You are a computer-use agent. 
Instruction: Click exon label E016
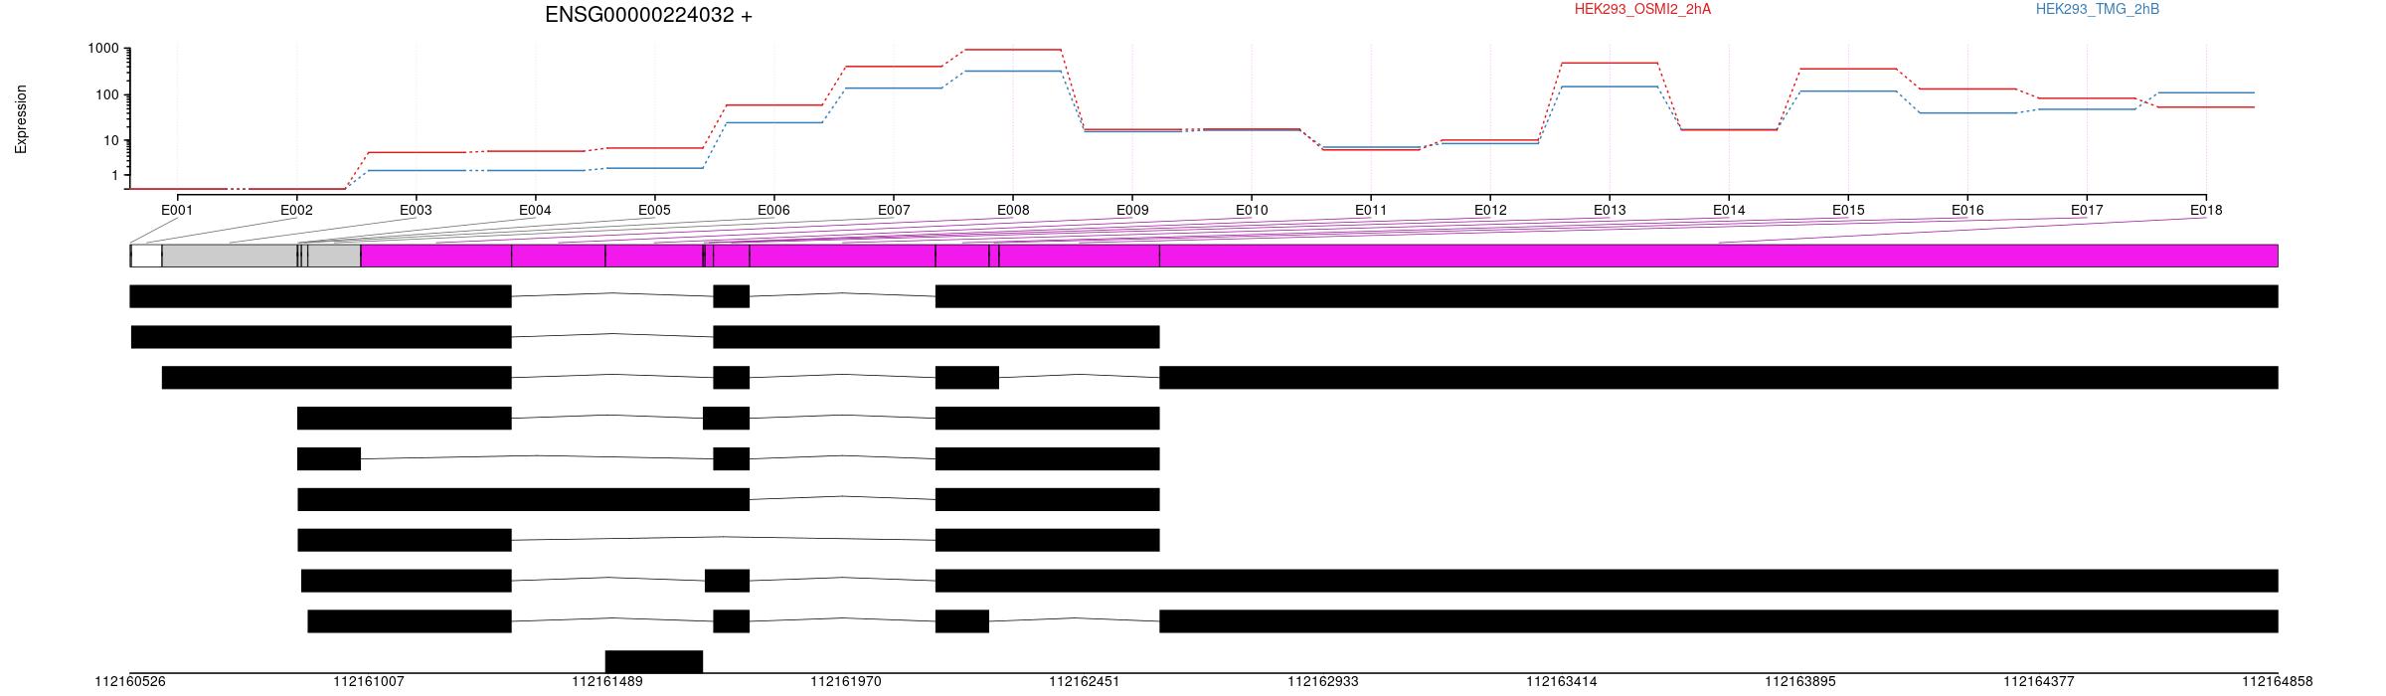click(1967, 211)
